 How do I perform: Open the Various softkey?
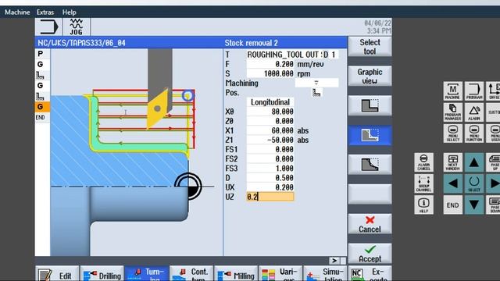[280, 274]
